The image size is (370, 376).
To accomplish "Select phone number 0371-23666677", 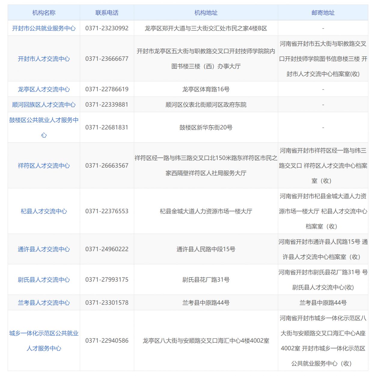I will [107, 59].
